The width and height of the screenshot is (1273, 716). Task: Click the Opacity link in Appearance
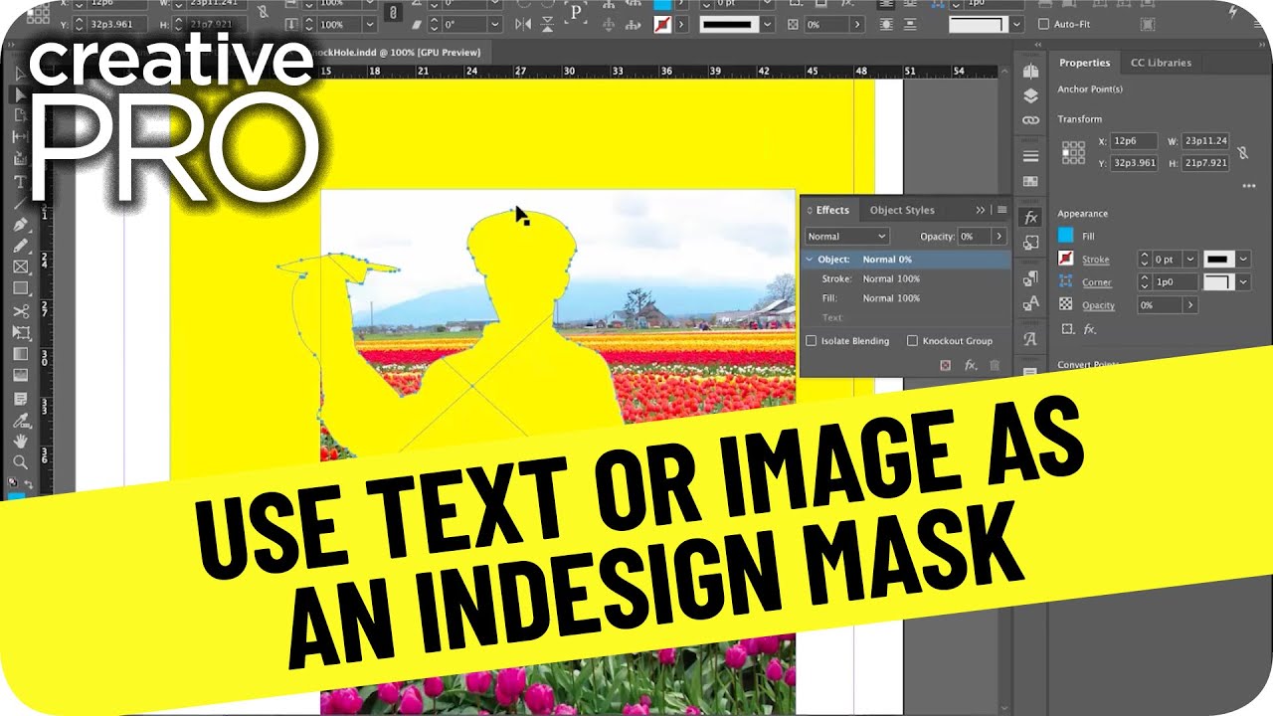pyautogui.click(x=1099, y=305)
